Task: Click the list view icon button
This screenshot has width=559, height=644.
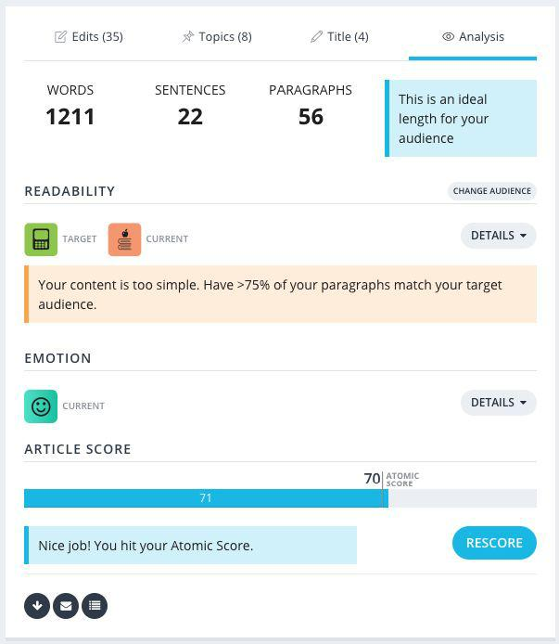Action: 95,606
